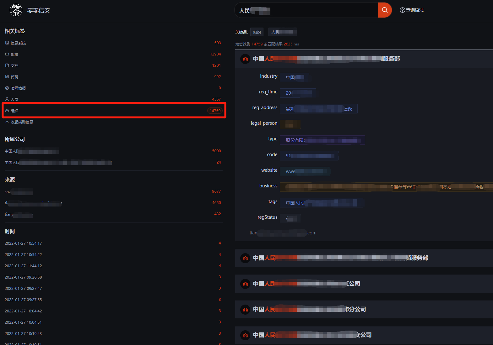The height and width of the screenshot is (345, 493).
Task: Select the 信息系统 tag icon
Action: click(x=7, y=43)
